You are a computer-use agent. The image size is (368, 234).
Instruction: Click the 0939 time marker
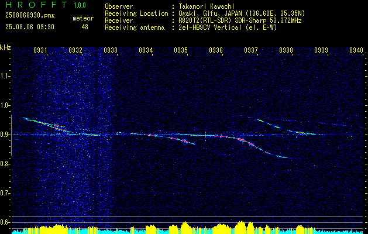[321, 50]
